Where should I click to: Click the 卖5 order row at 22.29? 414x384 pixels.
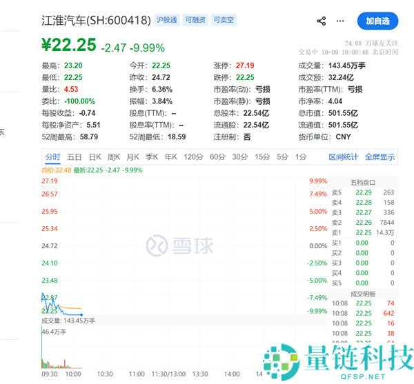point(363,192)
